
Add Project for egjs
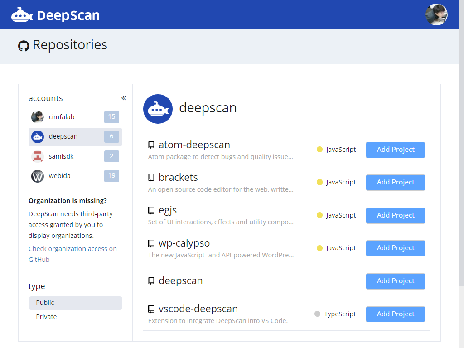pyautogui.click(x=395, y=215)
